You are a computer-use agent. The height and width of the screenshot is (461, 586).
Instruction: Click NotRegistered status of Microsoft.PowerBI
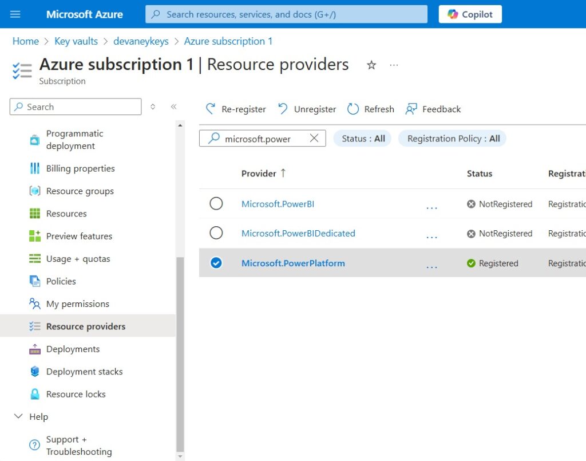[x=500, y=204]
